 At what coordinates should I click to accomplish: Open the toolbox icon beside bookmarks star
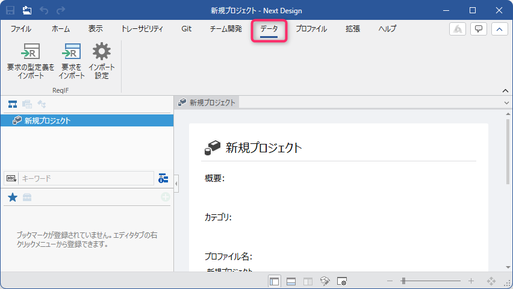point(27,197)
